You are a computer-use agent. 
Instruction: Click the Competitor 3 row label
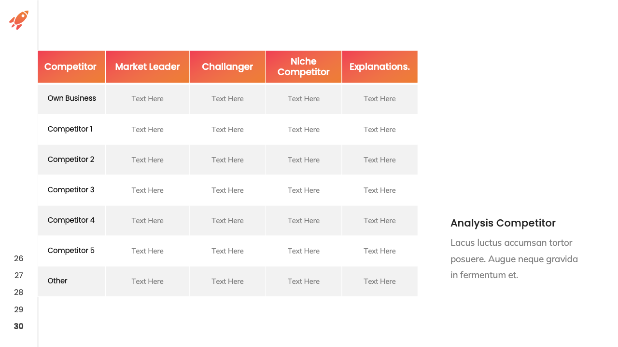point(71,190)
